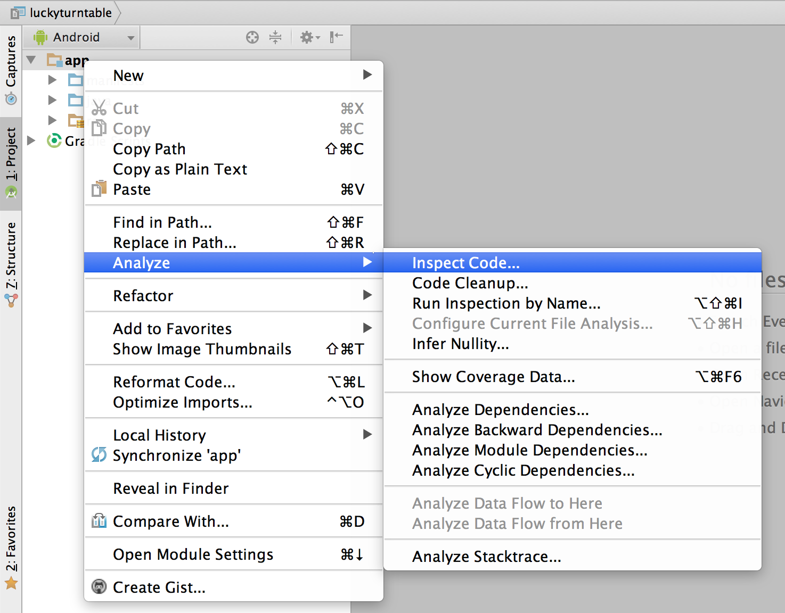The width and height of the screenshot is (785, 613).
Task: Select Show Coverage Data
Action: 573,377
